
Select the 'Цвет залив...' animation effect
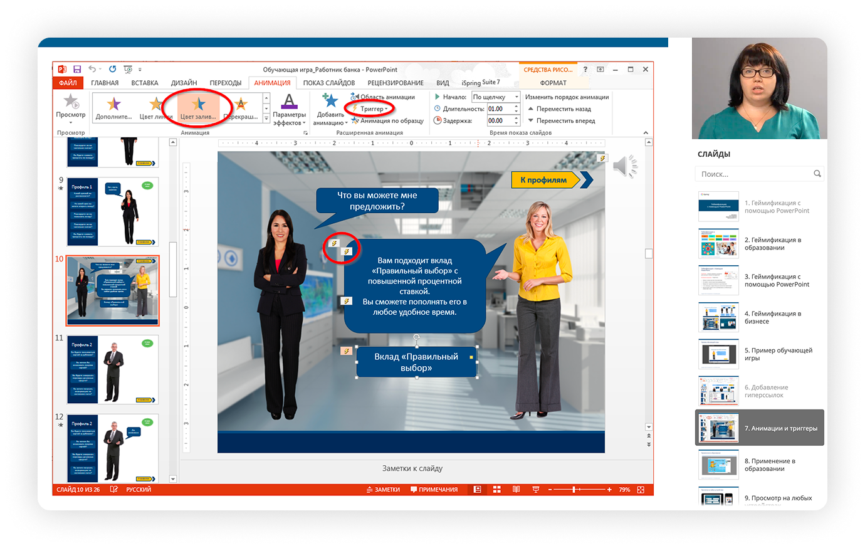(x=198, y=108)
